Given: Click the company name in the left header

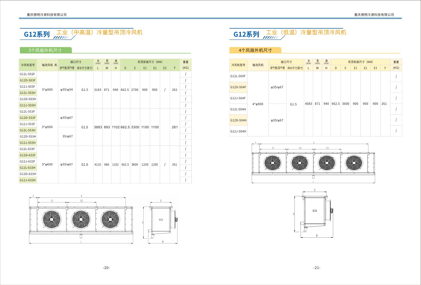Looking at the screenshot, I should coord(47,15).
